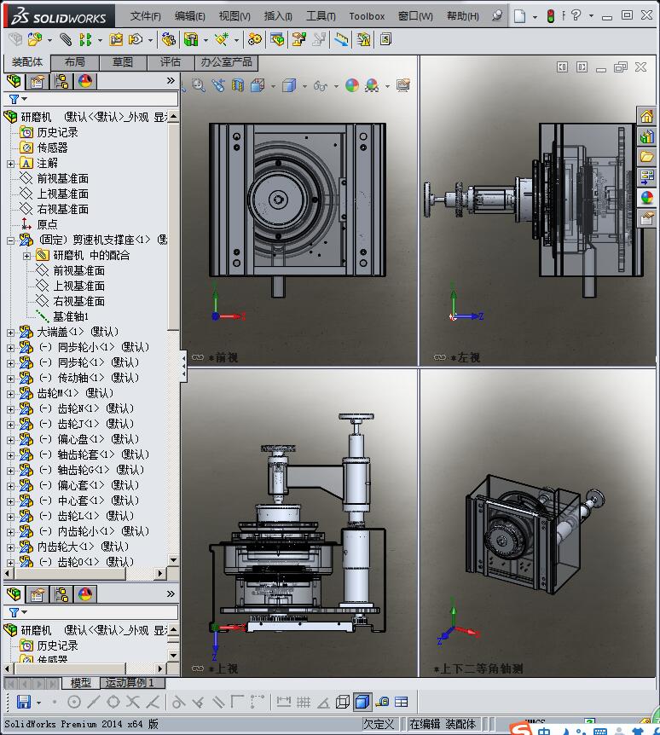This screenshot has width=660, height=735.
Task: Click the Mate paperclip icon
Action: click(x=66, y=40)
